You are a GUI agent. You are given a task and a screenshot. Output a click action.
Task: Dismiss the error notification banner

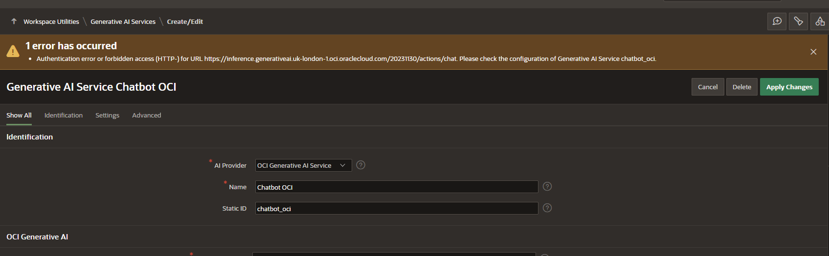tap(813, 52)
